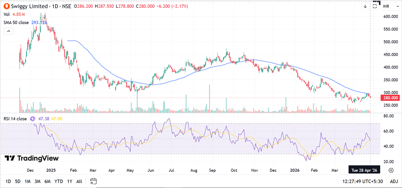
Task: Select the 5D time range
Action: click(x=18, y=181)
